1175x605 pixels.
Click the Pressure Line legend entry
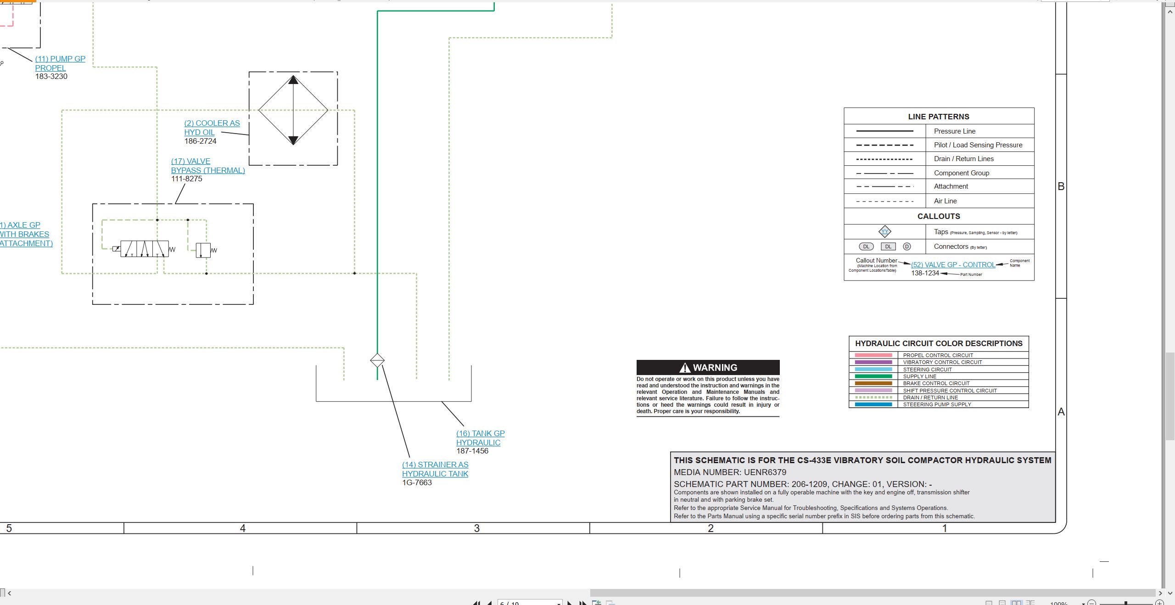[939, 131]
